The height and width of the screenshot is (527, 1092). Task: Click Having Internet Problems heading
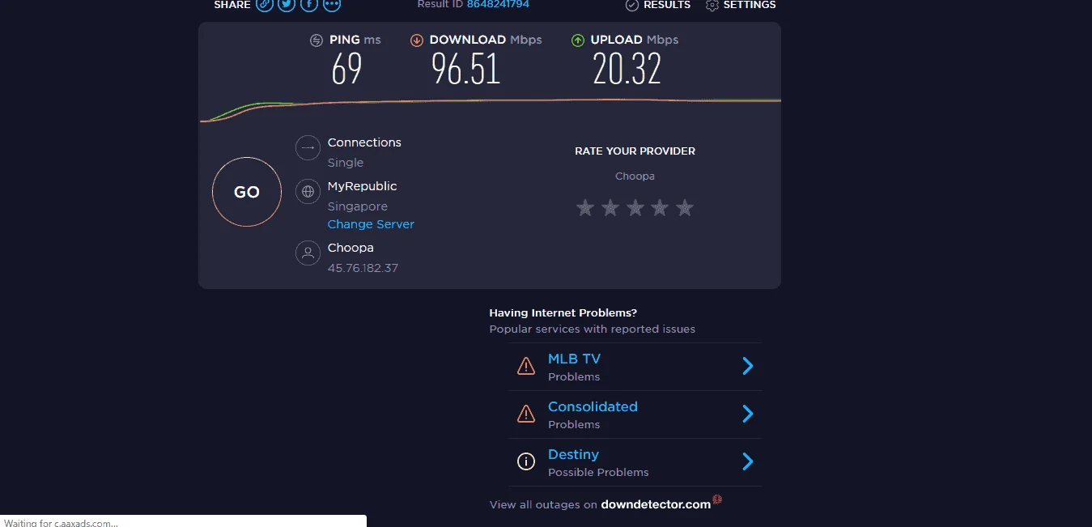pyautogui.click(x=563, y=312)
